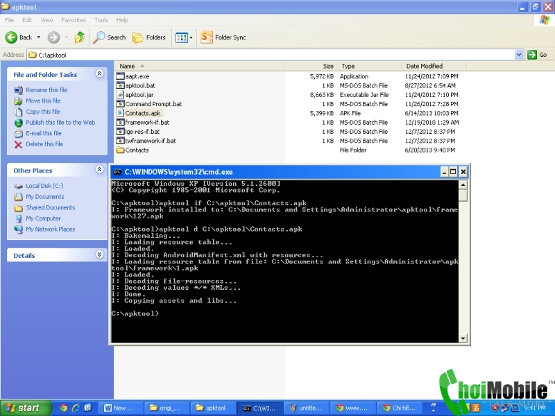Go up one folder level

coord(80,37)
